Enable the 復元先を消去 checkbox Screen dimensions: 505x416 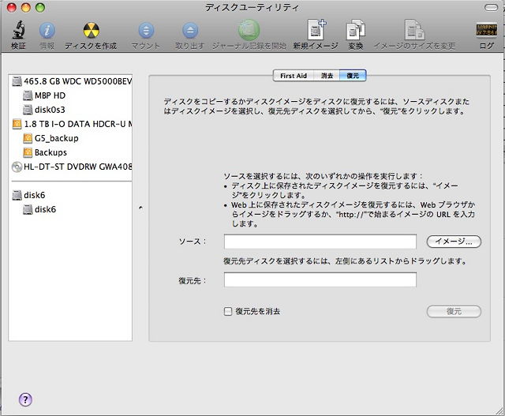tap(228, 312)
